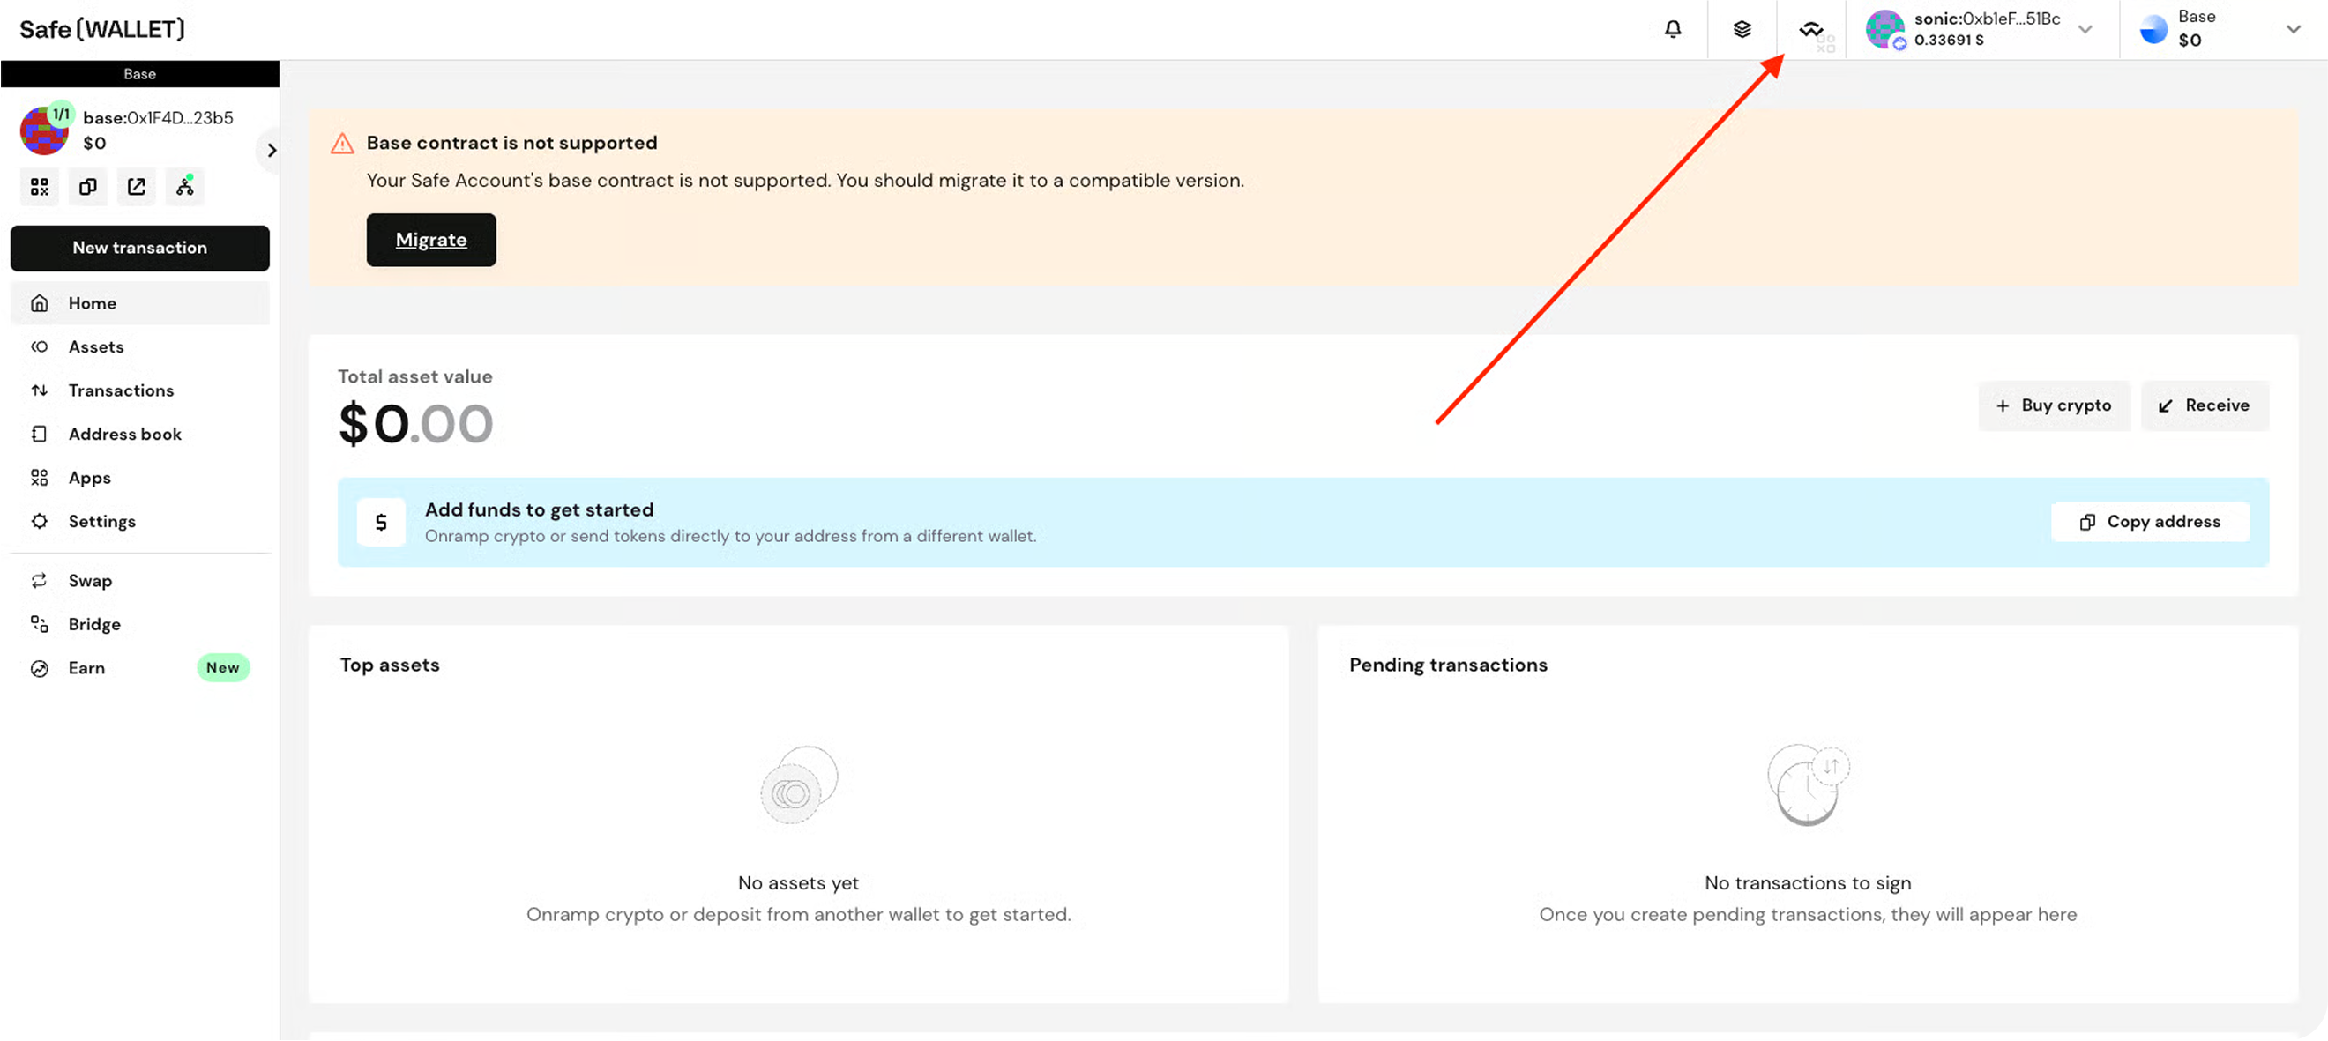The width and height of the screenshot is (2328, 1041).
Task: Click the Safe account avatar thumbnail
Action: (x=43, y=132)
